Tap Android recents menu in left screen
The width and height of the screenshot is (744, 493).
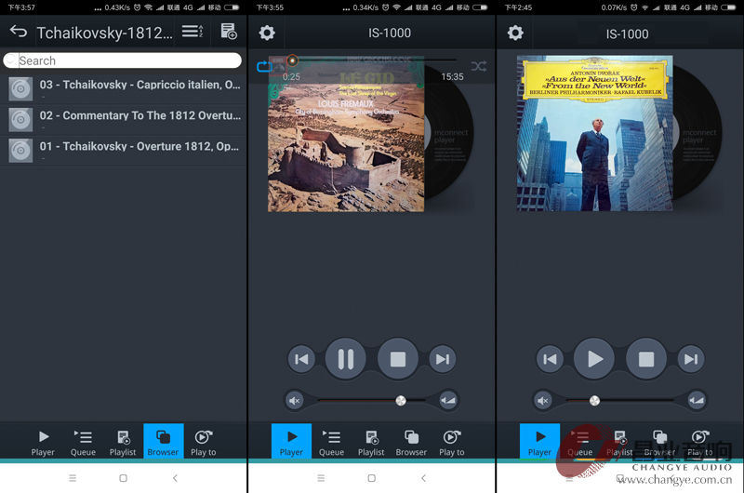[x=73, y=478]
